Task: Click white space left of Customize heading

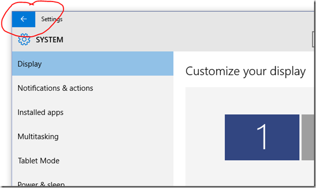Action: coord(180,71)
